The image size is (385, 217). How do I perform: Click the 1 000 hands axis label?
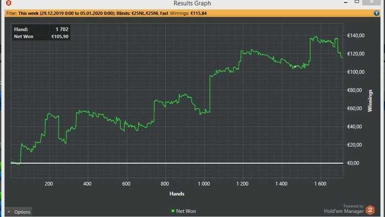[204, 183]
